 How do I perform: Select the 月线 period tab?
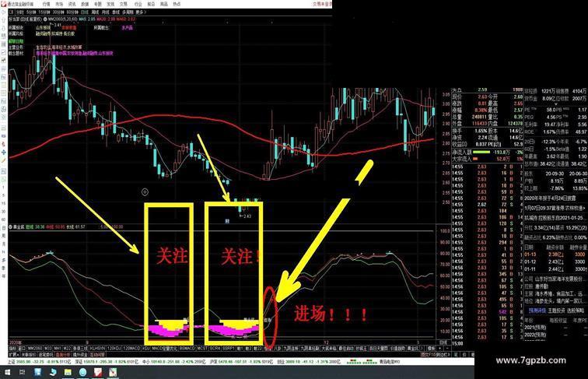(x=105, y=12)
